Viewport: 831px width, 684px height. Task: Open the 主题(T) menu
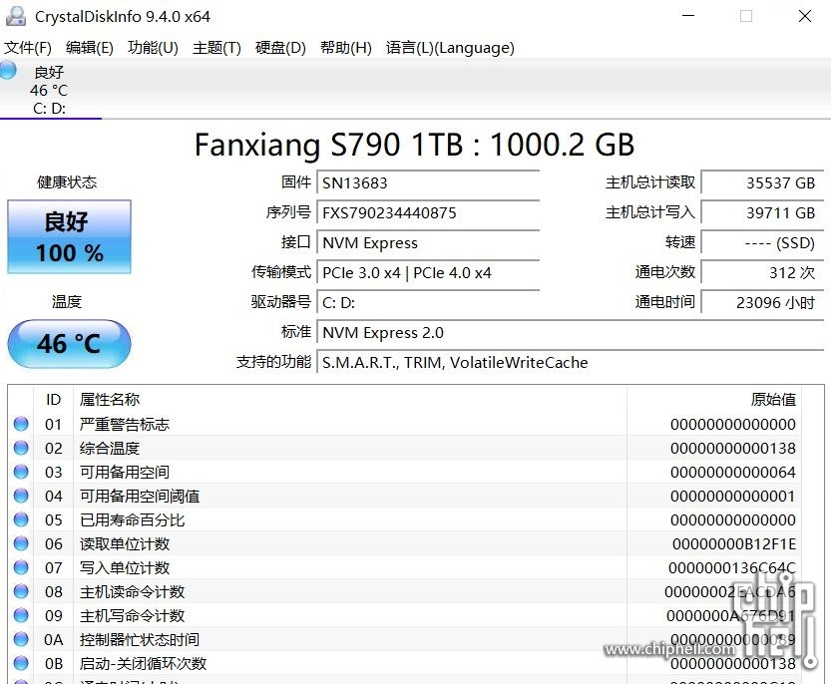(x=216, y=48)
